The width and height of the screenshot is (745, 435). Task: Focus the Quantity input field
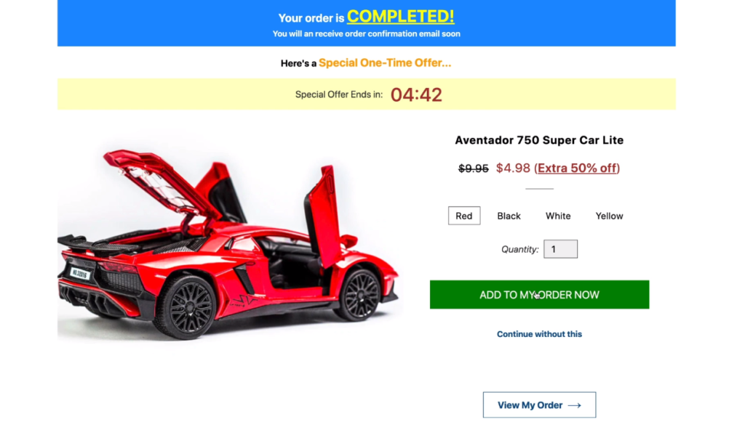coord(560,249)
